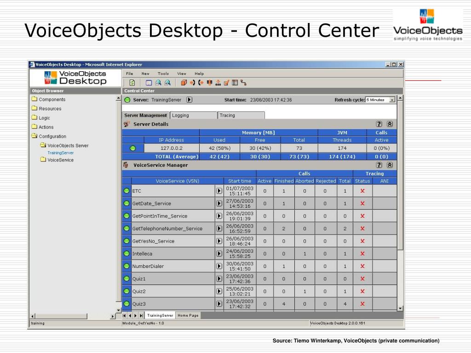Click the orange hierarchy distribution toolbar icon
This screenshot has width=471, height=353.
(x=218, y=83)
